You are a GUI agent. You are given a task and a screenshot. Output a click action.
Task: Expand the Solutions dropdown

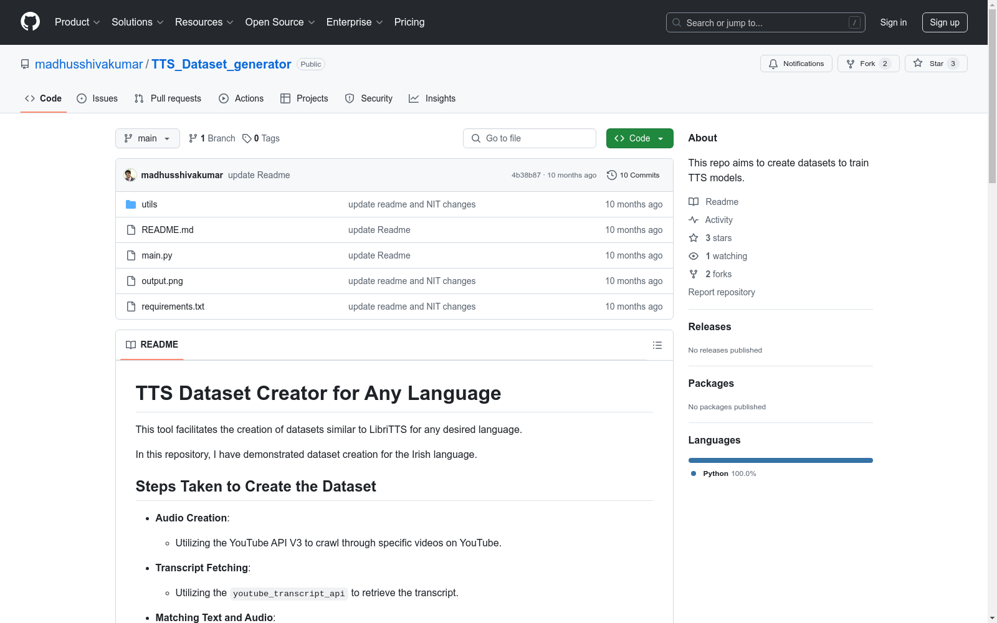pyautogui.click(x=138, y=22)
